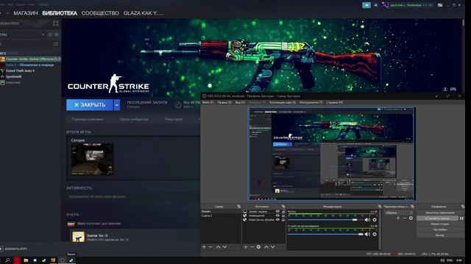Open OBS Инструменты menu
This screenshot has height=264, width=471.
click(311, 103)
